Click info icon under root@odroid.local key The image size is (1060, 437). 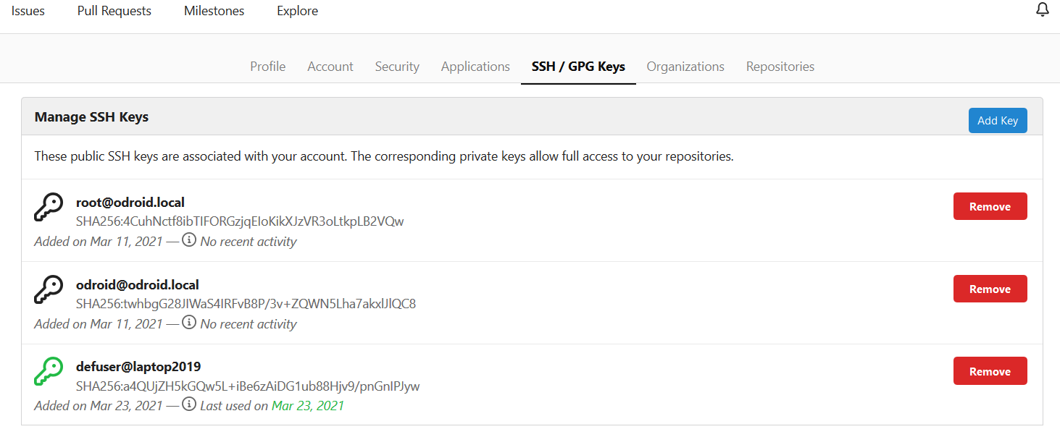pyautogui.click(x=189, y=240)
